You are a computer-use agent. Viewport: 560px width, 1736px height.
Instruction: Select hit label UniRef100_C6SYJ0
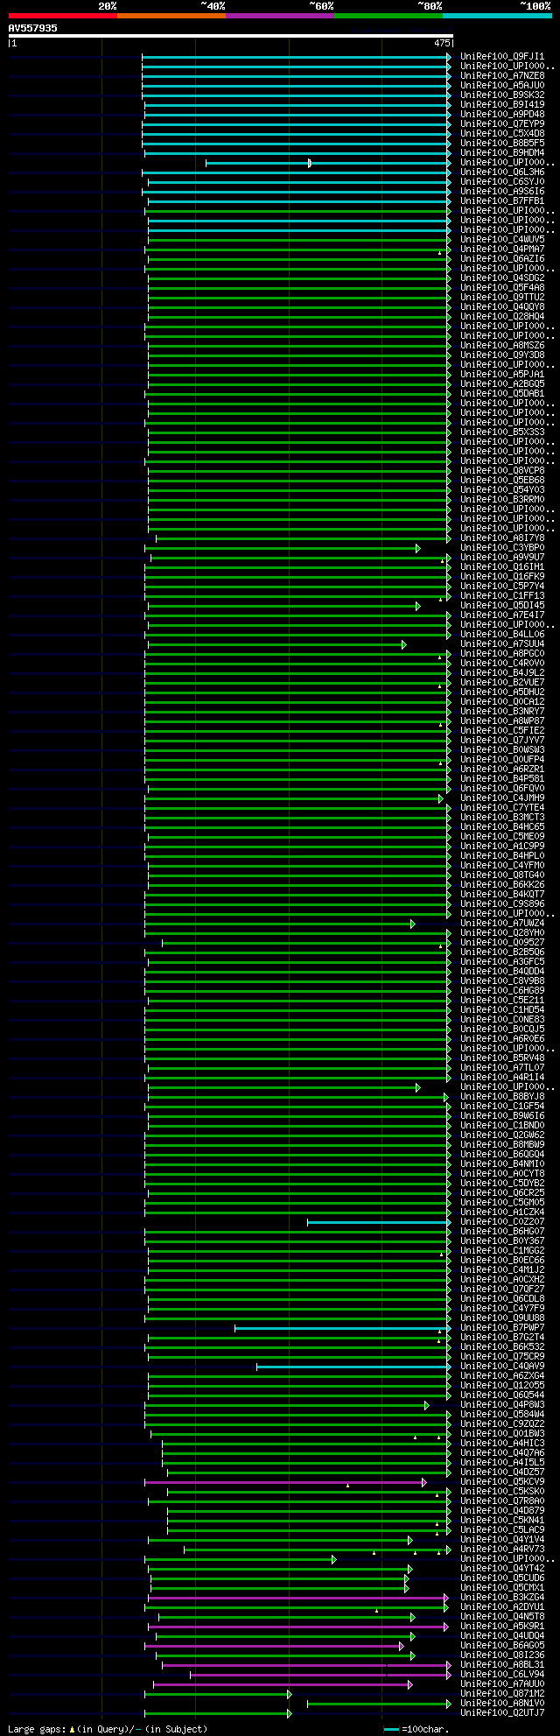(x=502, y=182)
